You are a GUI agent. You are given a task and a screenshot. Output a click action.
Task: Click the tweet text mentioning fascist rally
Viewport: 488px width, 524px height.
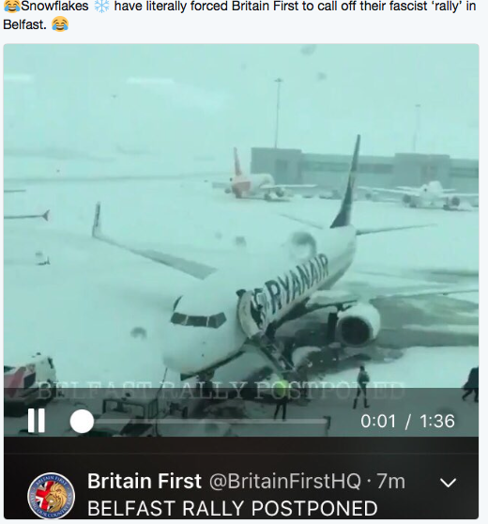239,15
